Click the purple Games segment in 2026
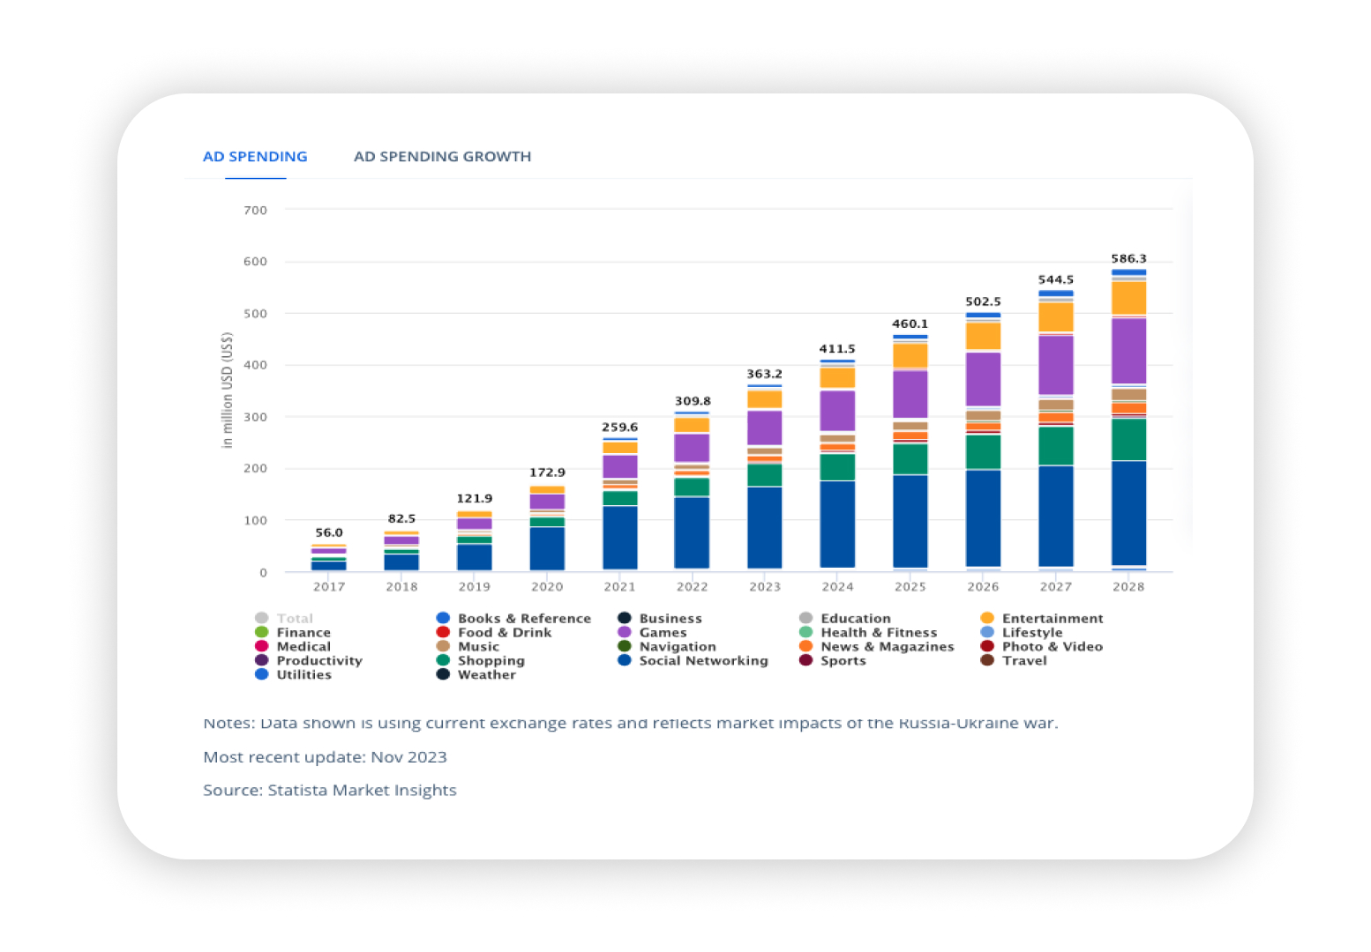 pos(983,379)
